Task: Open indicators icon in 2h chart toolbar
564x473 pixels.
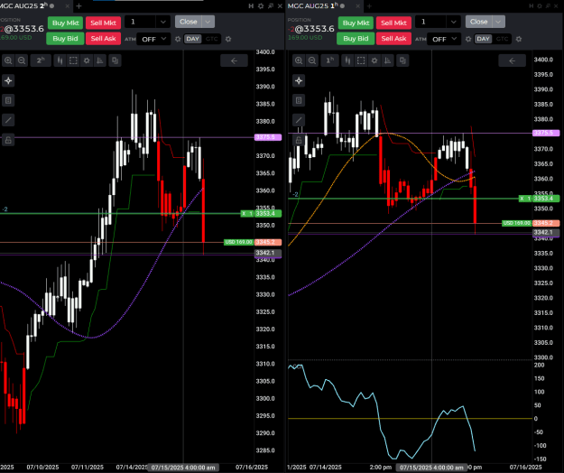Action: point(100,60)
